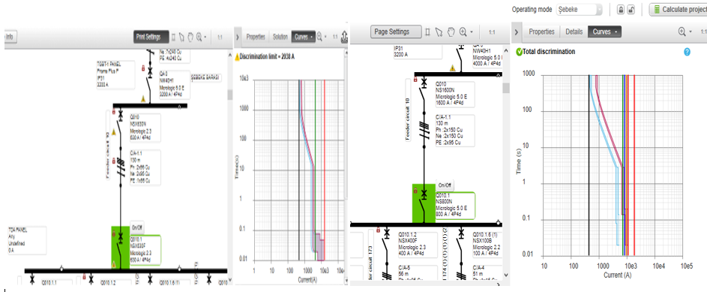Click the export icon in the left curves panel

click(x=345, y=36)
